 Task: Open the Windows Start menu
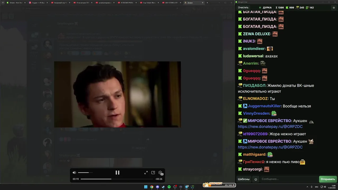coord(146,187)
